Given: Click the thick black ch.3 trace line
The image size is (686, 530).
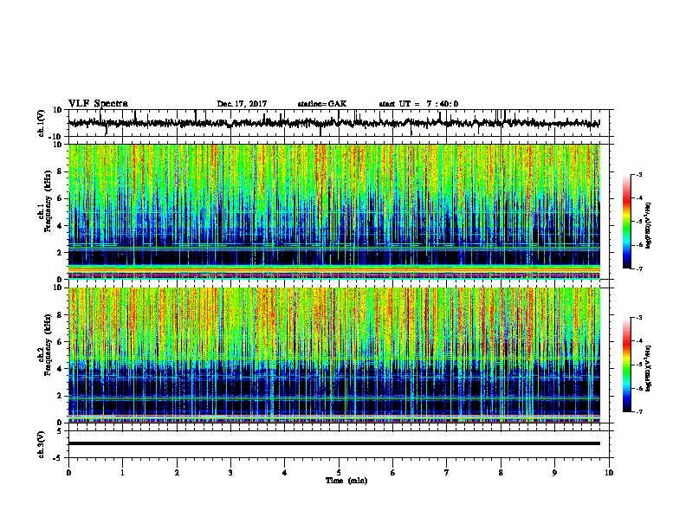Looking at the screenshot, I should click(333, 443).
